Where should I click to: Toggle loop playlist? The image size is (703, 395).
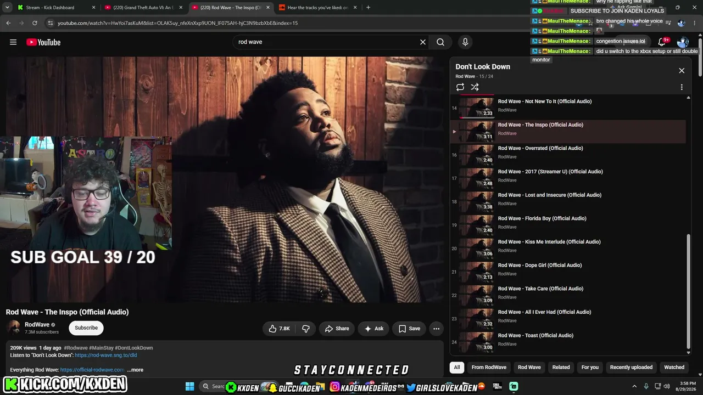[460, 87]
